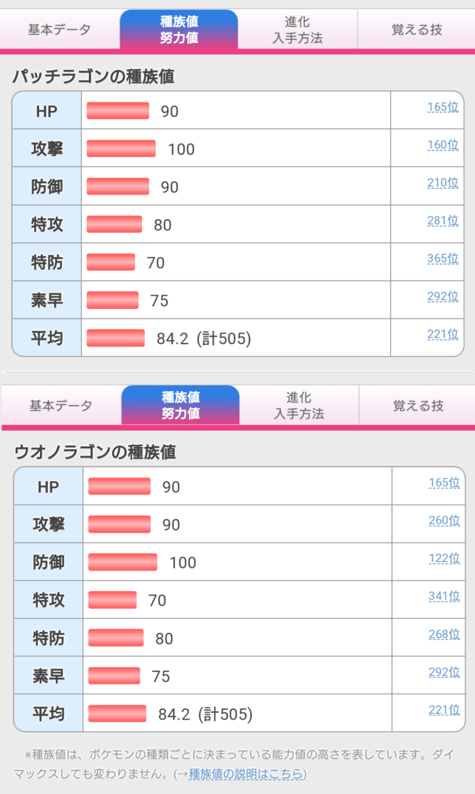
Task: Follow the 種族値の説明はこちら explanation link
Action: coord(245,773)
